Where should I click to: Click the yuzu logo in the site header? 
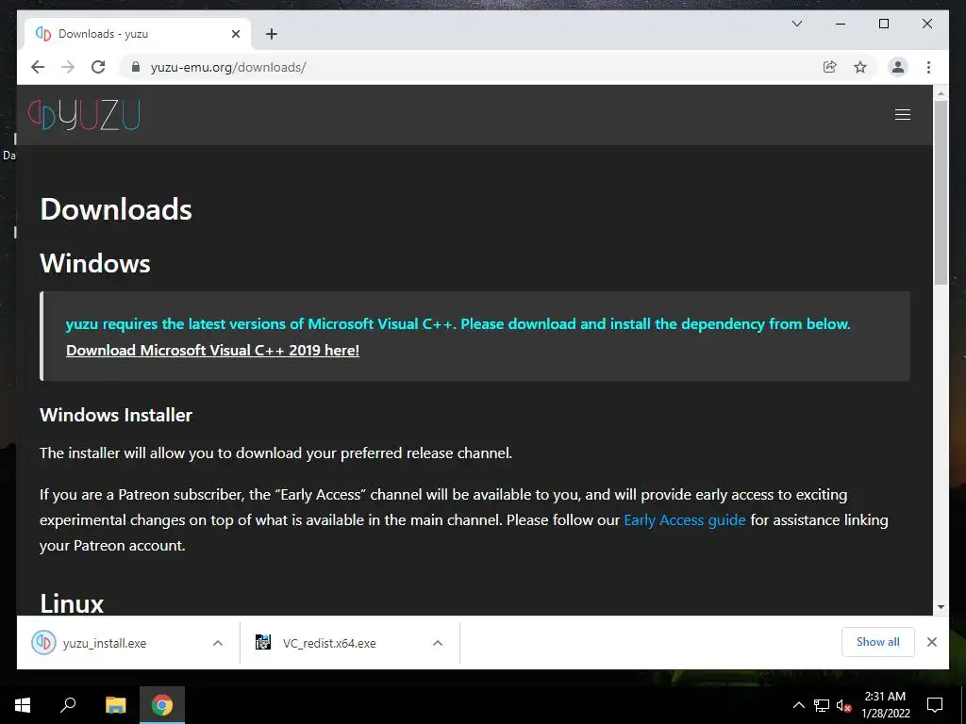coord(84,115)
